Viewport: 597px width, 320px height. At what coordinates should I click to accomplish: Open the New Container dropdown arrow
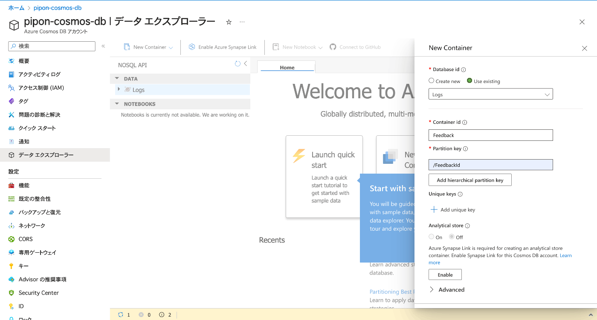[x=171, y=48]
